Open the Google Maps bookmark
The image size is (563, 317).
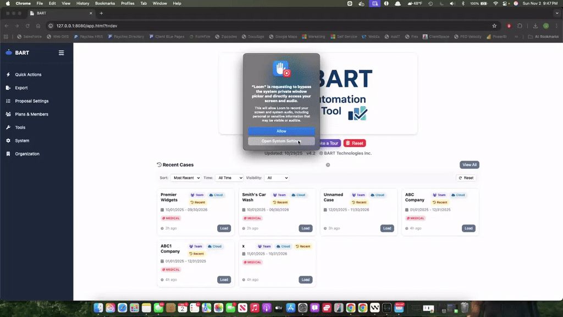point(283,37)
